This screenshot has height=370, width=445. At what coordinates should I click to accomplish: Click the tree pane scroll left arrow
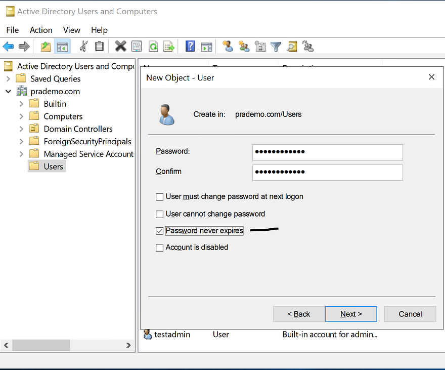(x=6, y=345)
